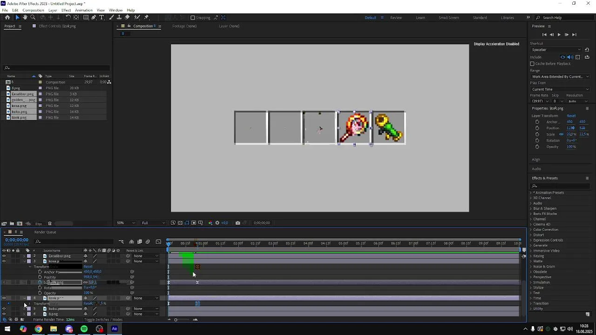The image size is (596, 335).
Task: Click Reset in Layer Transform properties
Action: tap(571, 116)
